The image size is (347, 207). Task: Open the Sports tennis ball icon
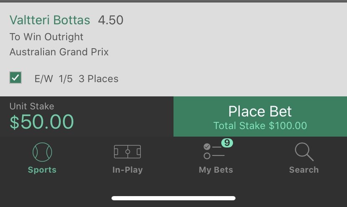tap(42, 152)
